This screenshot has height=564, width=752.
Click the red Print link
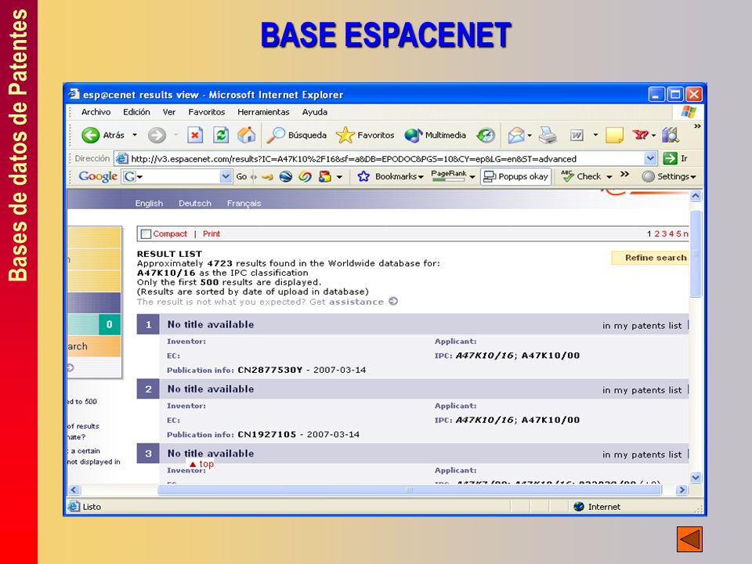click(x=211, y=233)
